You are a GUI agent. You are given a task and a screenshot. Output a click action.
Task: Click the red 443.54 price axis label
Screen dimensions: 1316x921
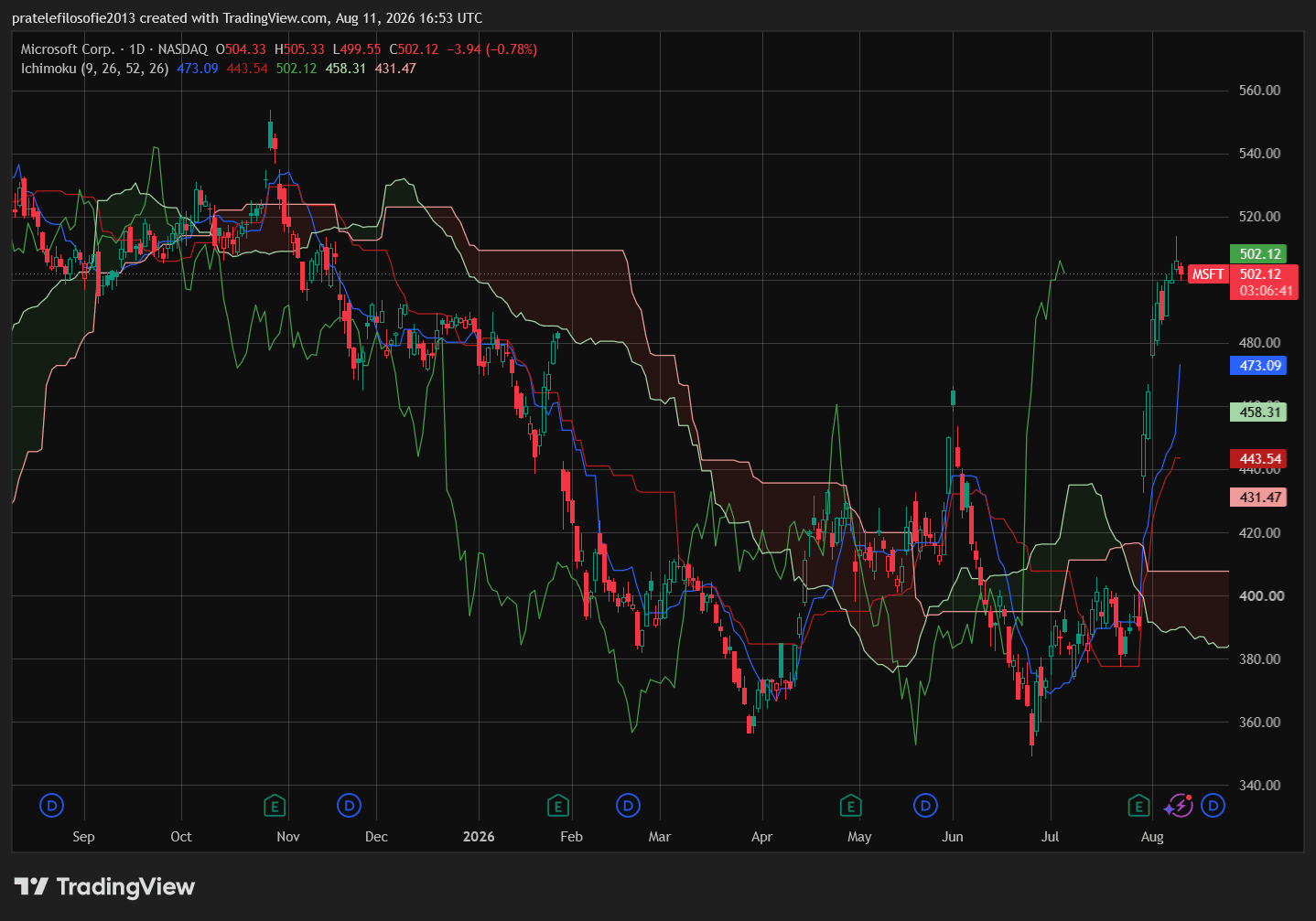(x=1258, y=459)
